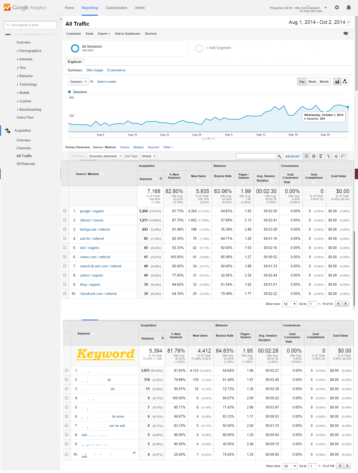Open the taringa.net / referral link
Image resolution: width=358 pixels, height=473 pixels.
click(95, 229)
